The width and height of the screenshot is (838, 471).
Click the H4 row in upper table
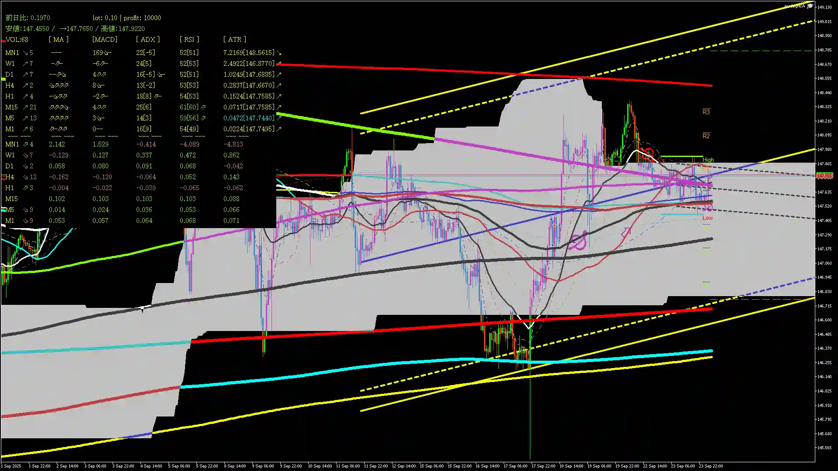[x=10, y=85]
